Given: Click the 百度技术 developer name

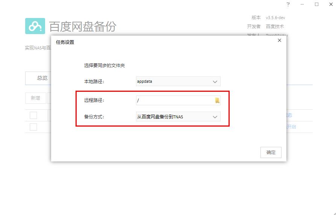Looking at the screenshot, I should (x=275, y=27).
